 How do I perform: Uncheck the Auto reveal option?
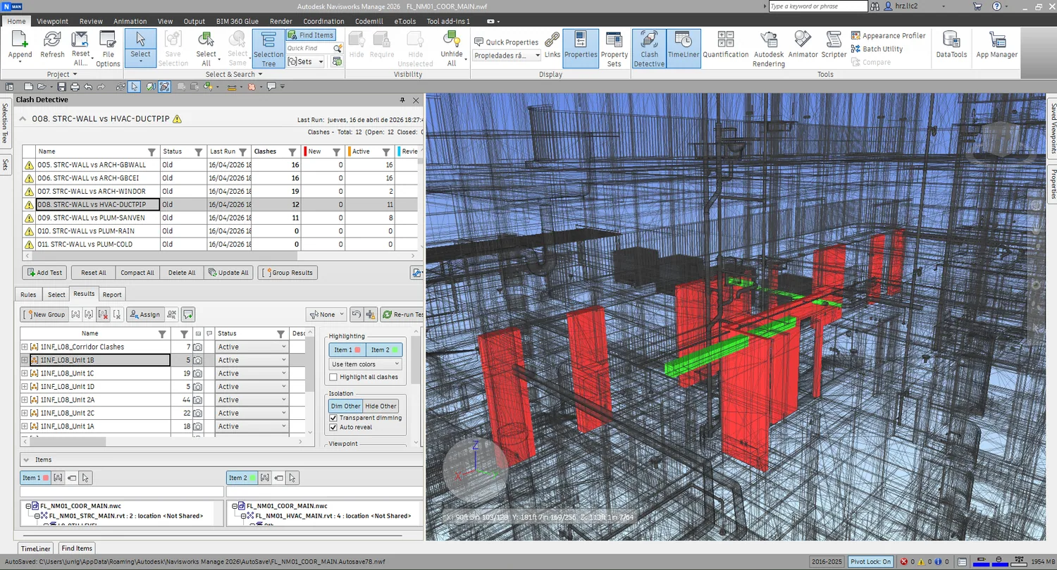click(334, 427)
